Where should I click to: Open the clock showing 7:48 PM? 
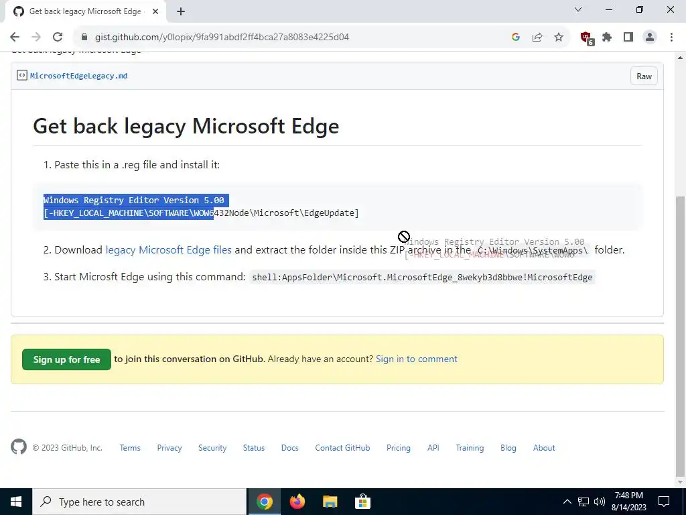point(628,502)
